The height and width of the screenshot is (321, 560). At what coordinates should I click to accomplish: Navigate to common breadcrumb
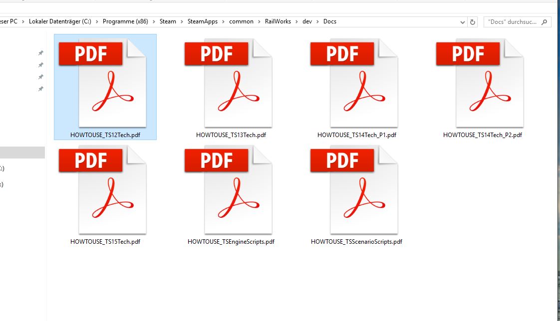[241, 21]
